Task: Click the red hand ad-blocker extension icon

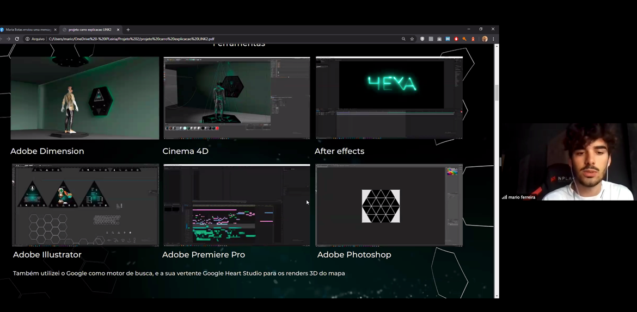Action: [x=456, y=39]
